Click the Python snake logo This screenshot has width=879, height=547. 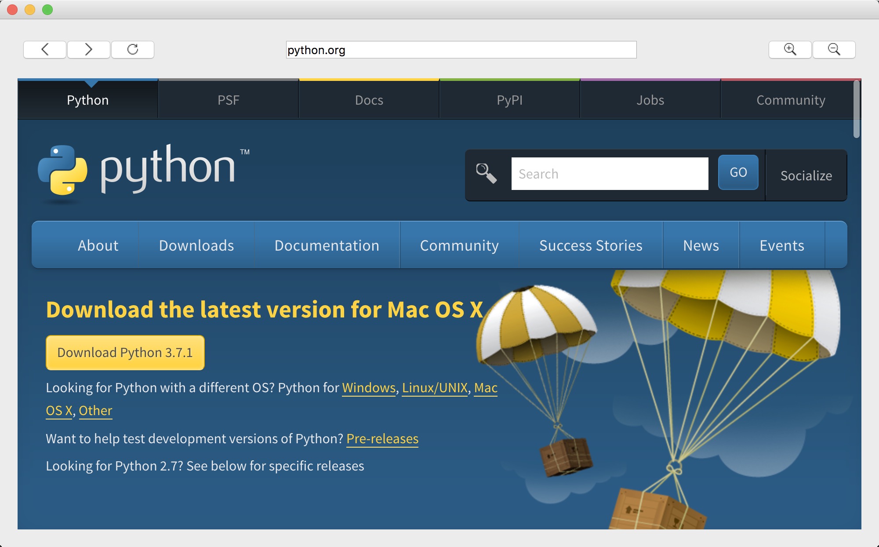click(62, 170)
